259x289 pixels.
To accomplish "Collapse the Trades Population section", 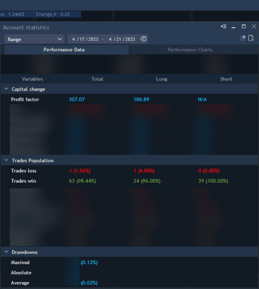I will click(6, 160).
